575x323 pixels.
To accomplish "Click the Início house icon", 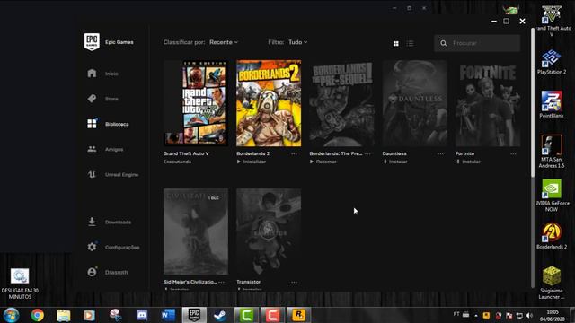I will 92,74.
